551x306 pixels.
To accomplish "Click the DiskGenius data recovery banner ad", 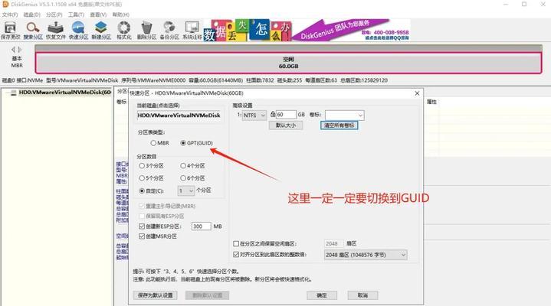I will [x=307, y=30].
